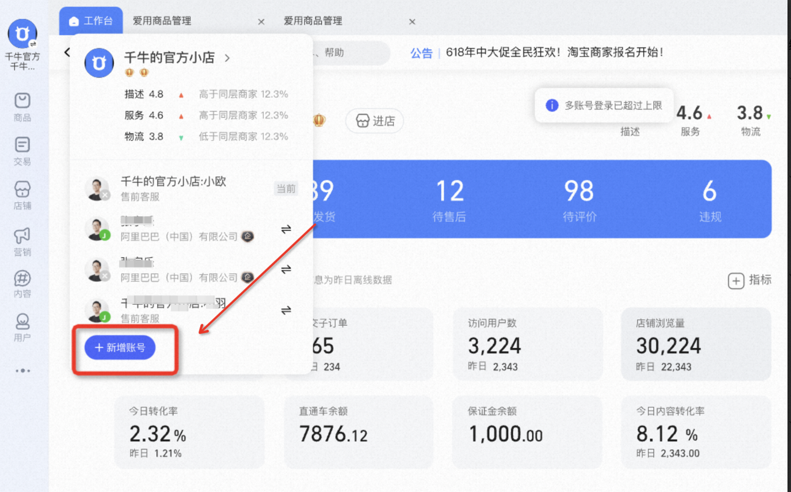This screenshot has width=791, height=492.
Task: Expand the chevron next to 千牛的官方小店
Action: (227, 58)
